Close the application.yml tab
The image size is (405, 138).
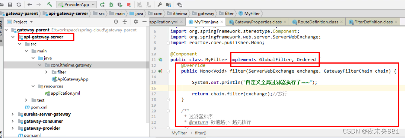[x=181, y=22]
